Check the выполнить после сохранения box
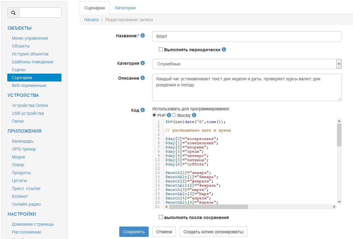The width and height of the screenshot is (353, 239). click(161, 217)
